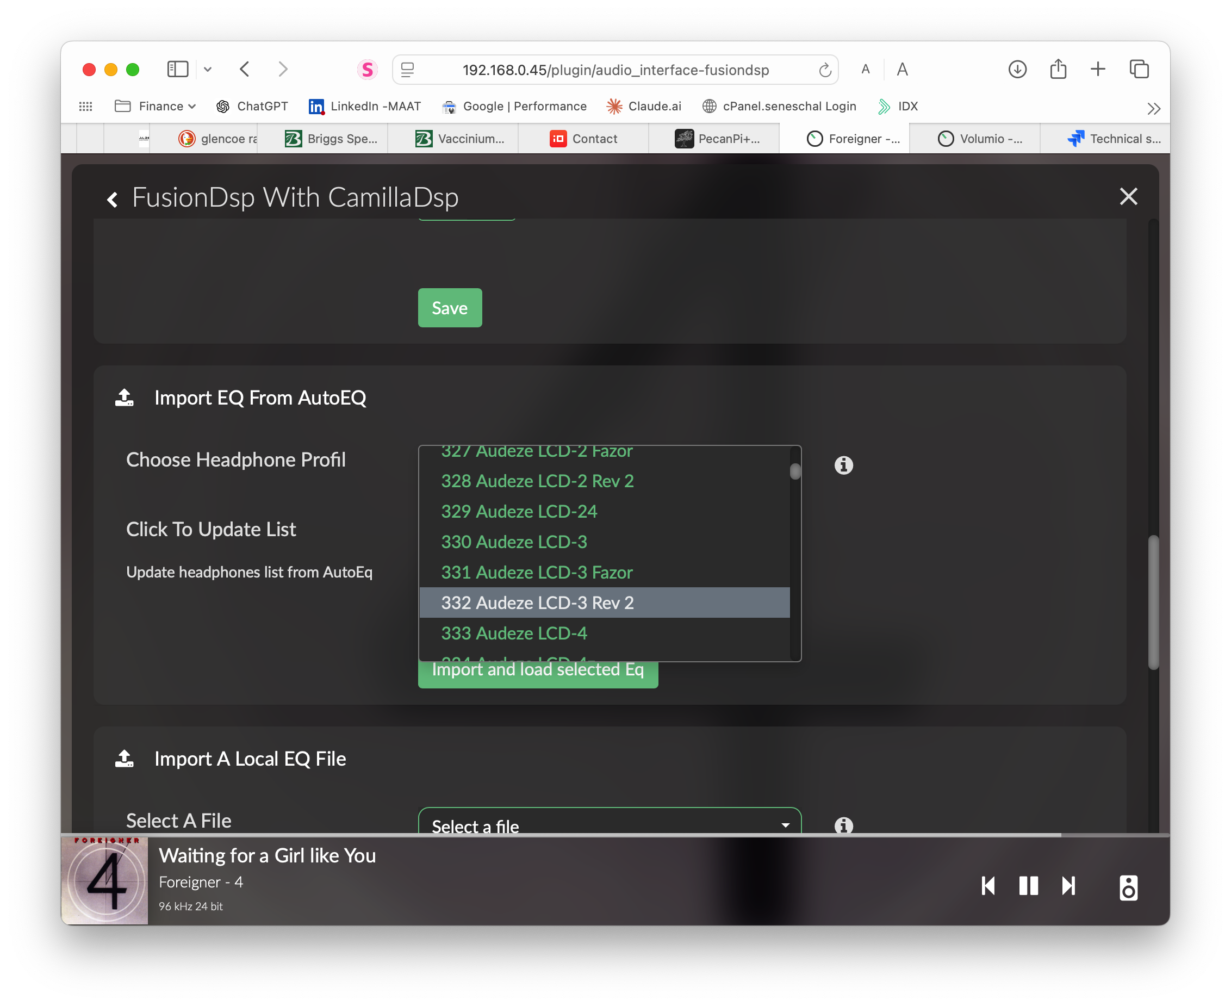
Task: Skip to previous track
Action: click(x=988, y=886)
